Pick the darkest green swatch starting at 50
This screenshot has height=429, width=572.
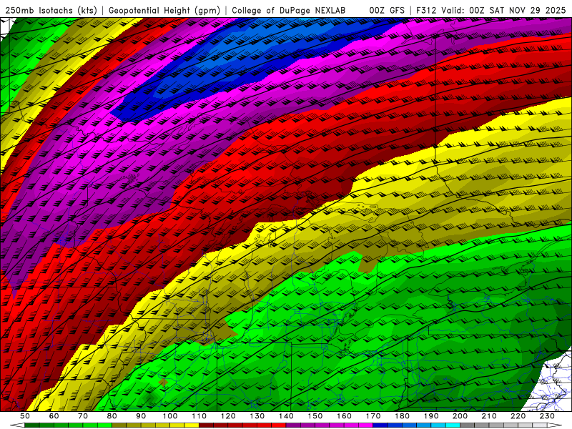[32, 425]
